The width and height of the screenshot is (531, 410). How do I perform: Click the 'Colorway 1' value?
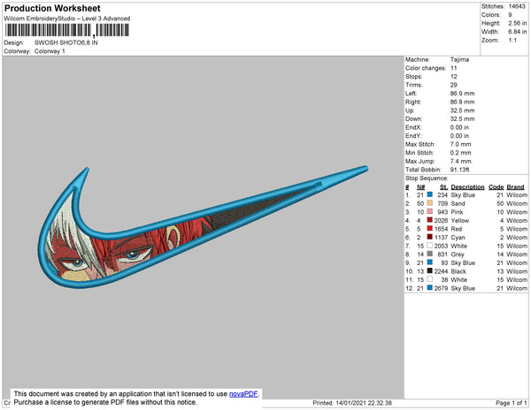(50, 51)
